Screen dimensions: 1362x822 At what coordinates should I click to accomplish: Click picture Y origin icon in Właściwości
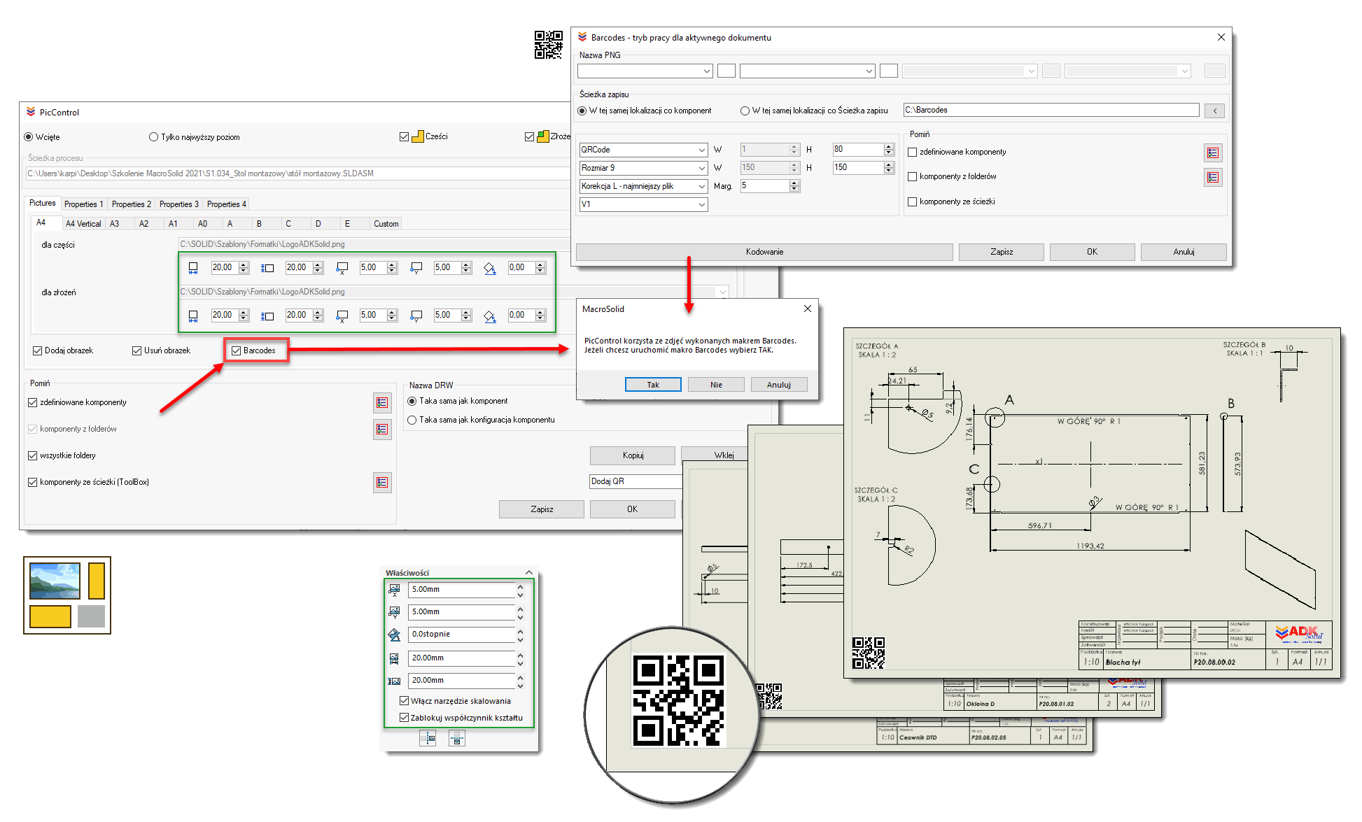(x=394, y=612)
